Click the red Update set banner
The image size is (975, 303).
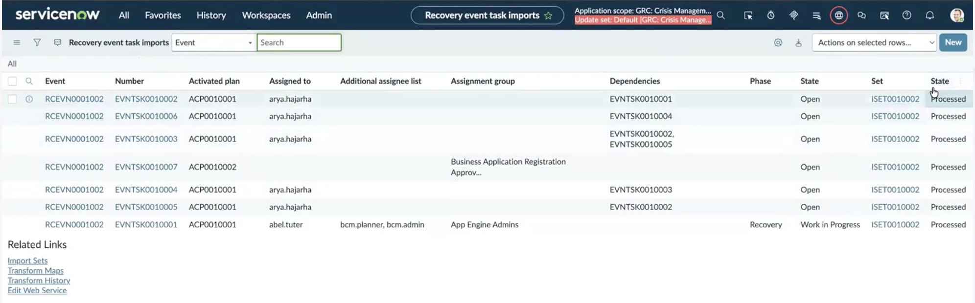pyautogui.click(x=643, y=20)
